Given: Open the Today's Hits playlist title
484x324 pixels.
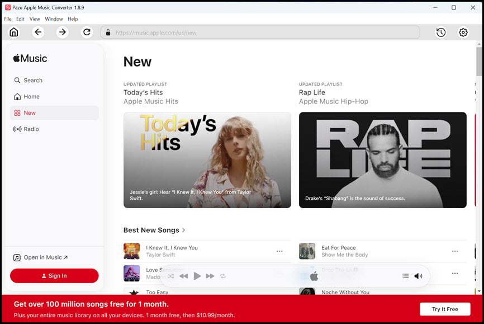Looking at the screenshot, I should pyautogui.click(x=143, y=92).
